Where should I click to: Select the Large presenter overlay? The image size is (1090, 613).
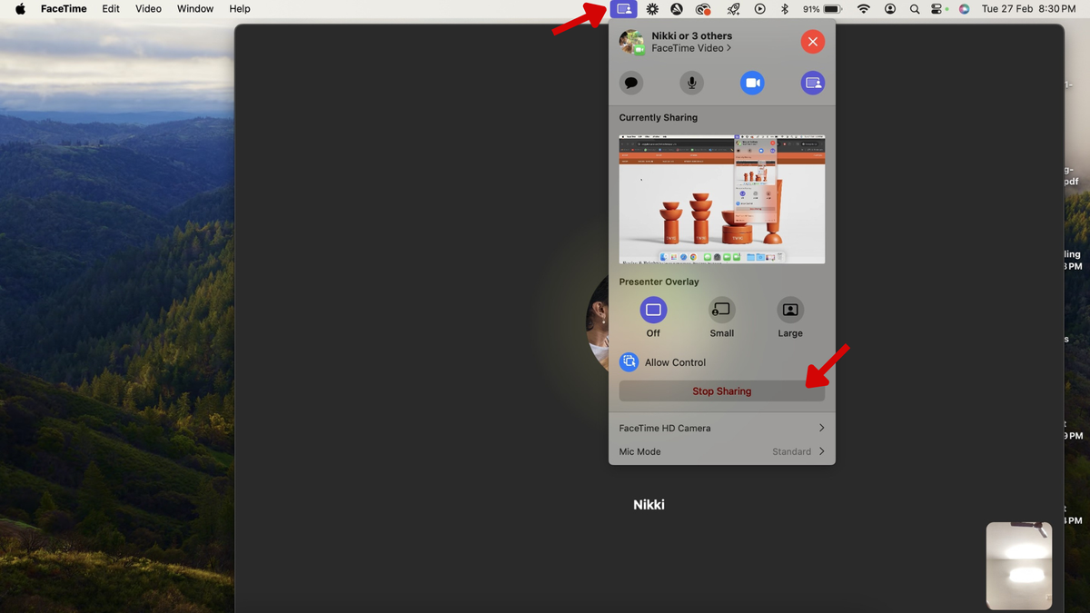[789, 310]
